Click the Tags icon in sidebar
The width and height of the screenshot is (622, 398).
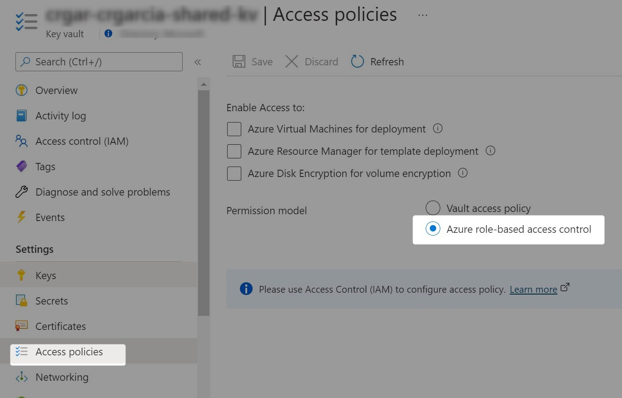point(21,167)
